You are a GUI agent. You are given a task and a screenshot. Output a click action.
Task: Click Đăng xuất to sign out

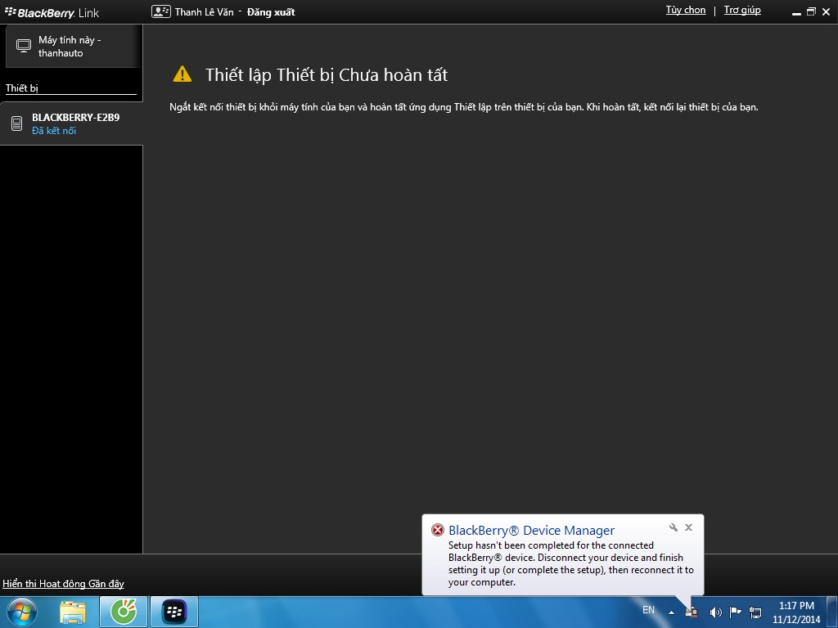pos(270,12)
